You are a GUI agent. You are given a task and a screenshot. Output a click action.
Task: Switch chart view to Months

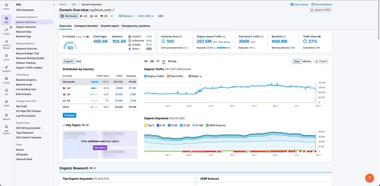tap(307, 61)
